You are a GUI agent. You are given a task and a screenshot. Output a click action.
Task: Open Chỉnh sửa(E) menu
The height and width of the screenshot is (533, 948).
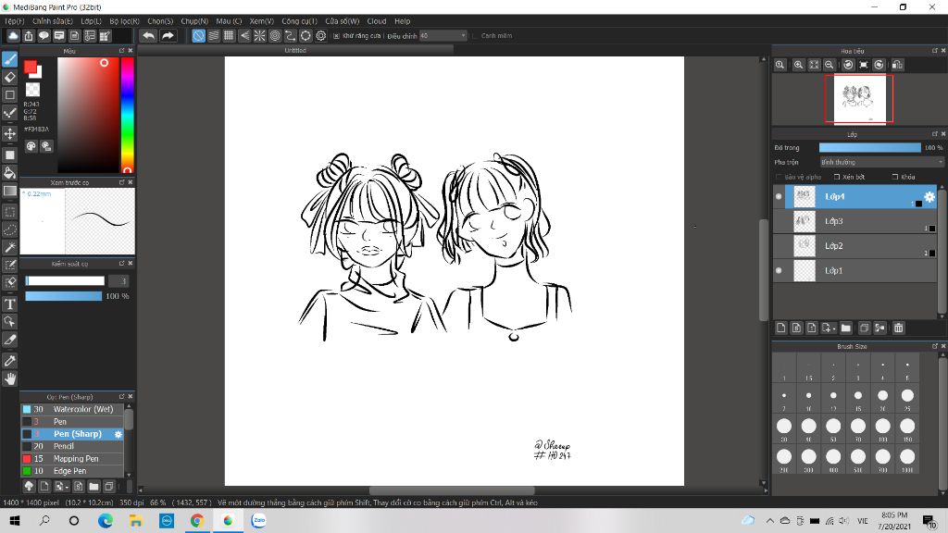click(53, 21)
